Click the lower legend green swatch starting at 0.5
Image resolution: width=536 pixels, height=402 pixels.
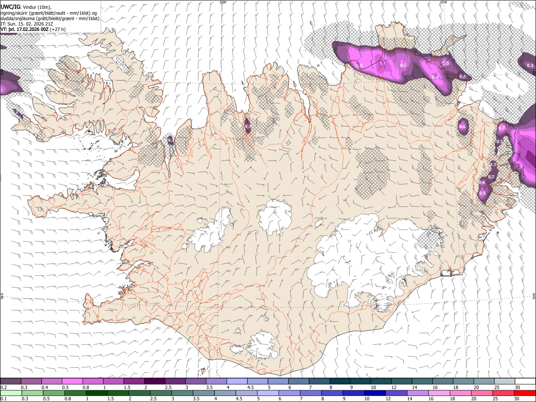[x=54, y=393]
